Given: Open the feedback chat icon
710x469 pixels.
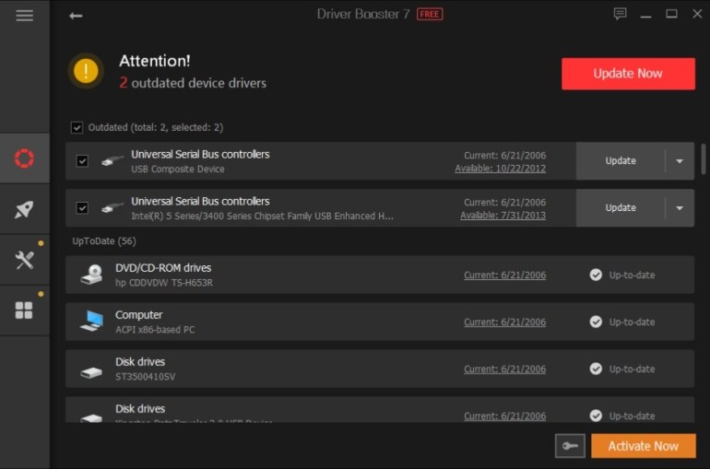Looking at the screenshot, I should coord(620,14).
